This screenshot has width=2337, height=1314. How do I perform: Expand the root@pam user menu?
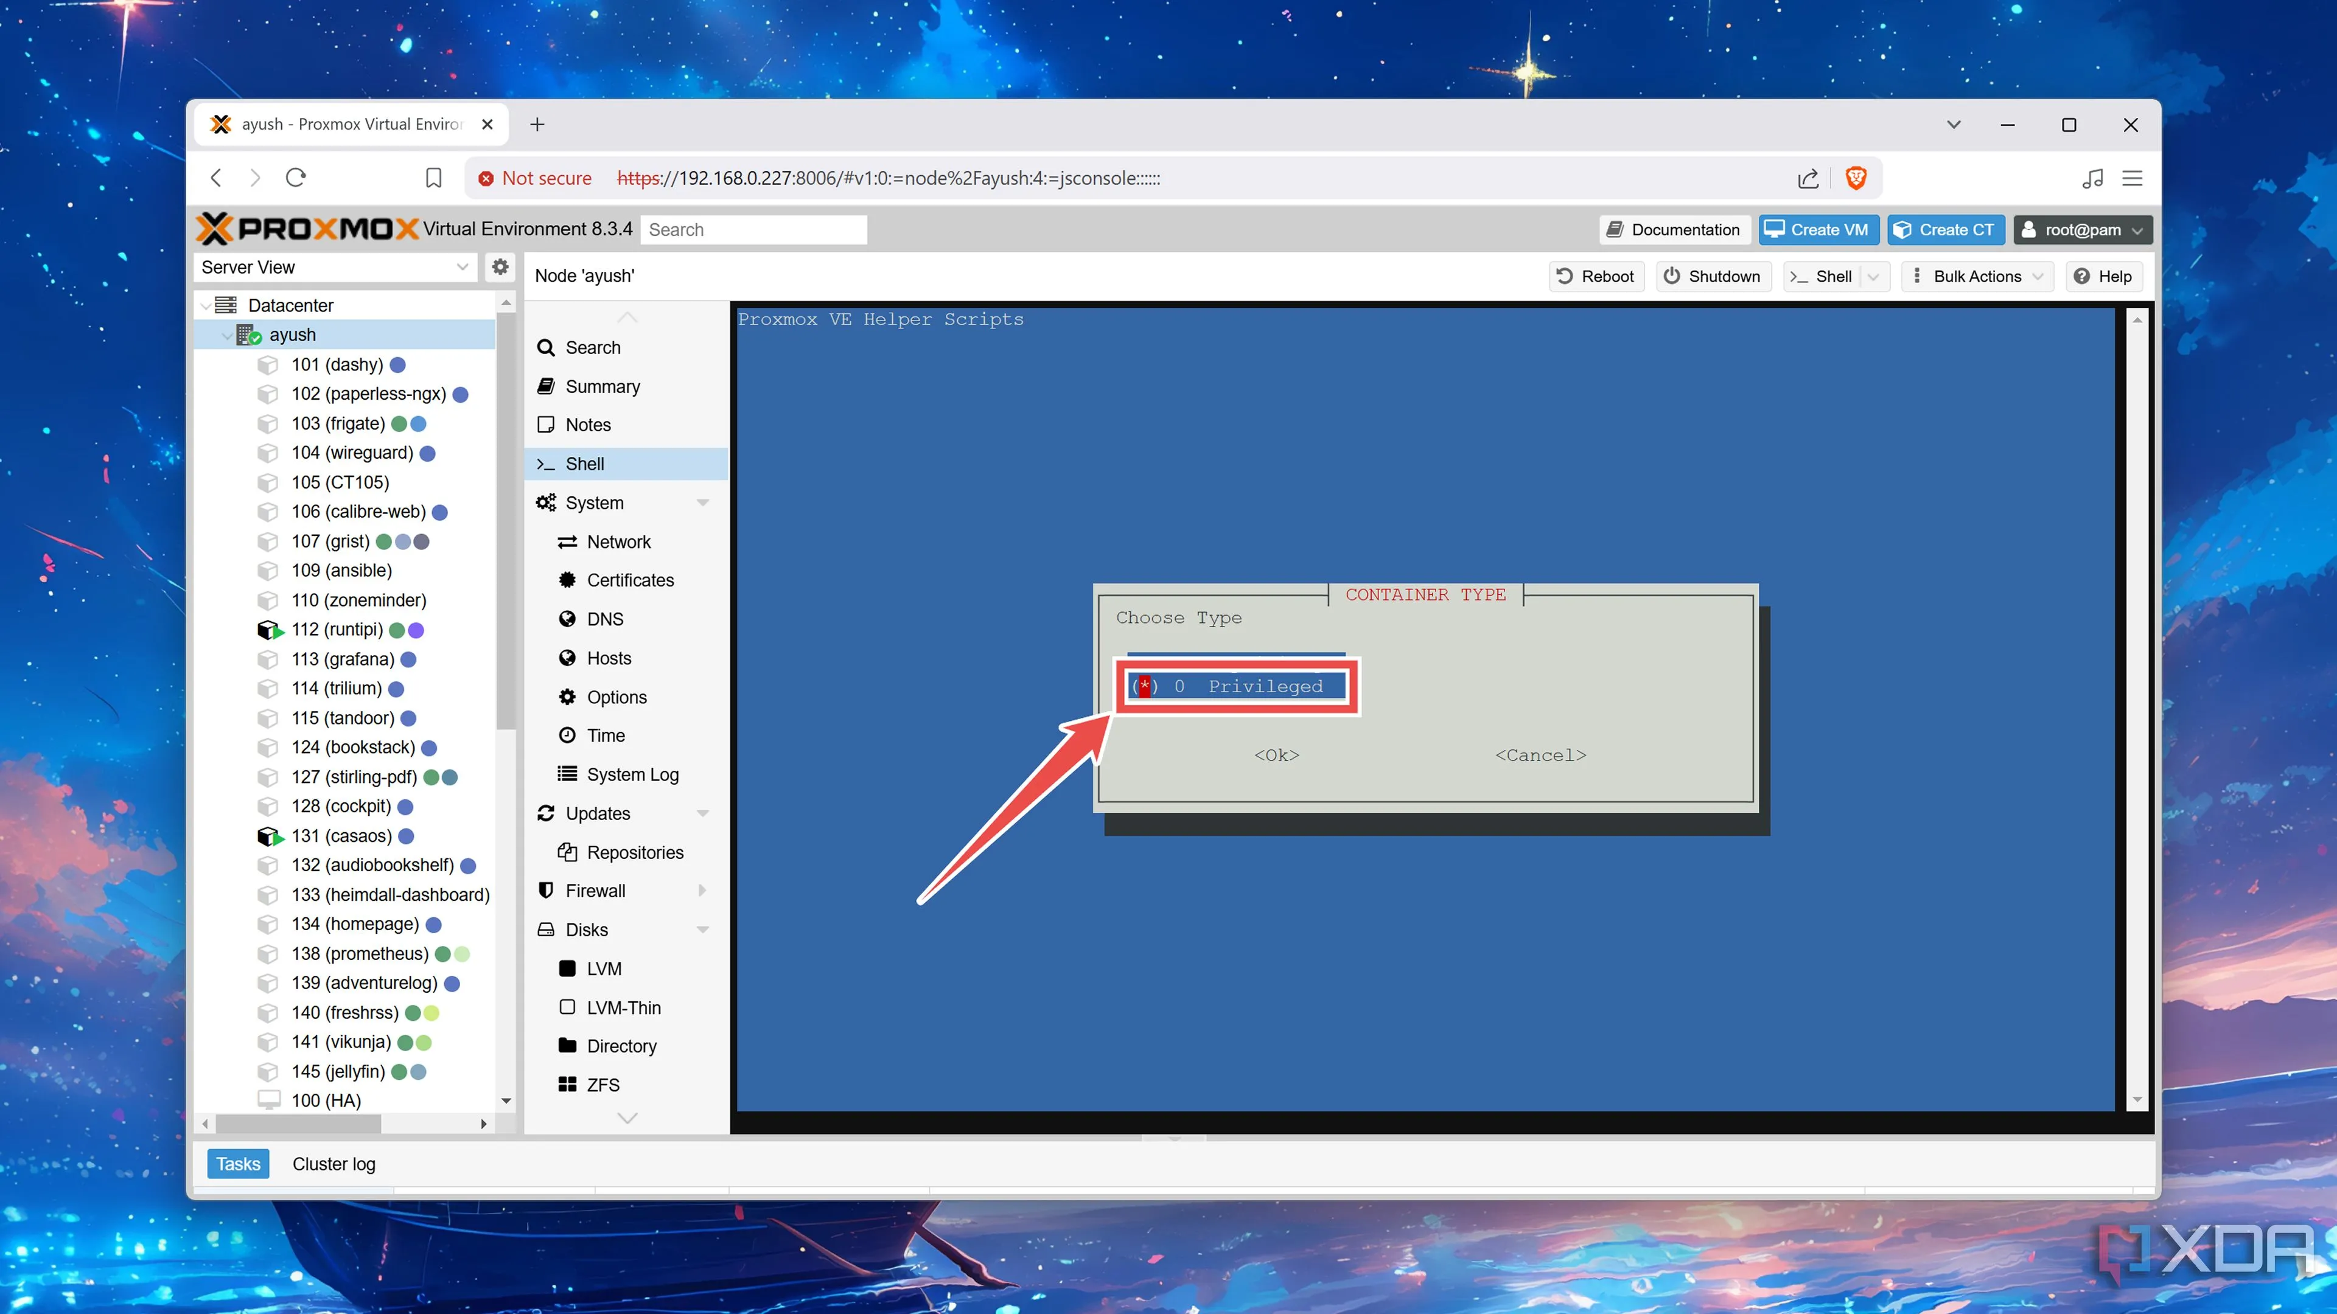(x=2082, y=229)
